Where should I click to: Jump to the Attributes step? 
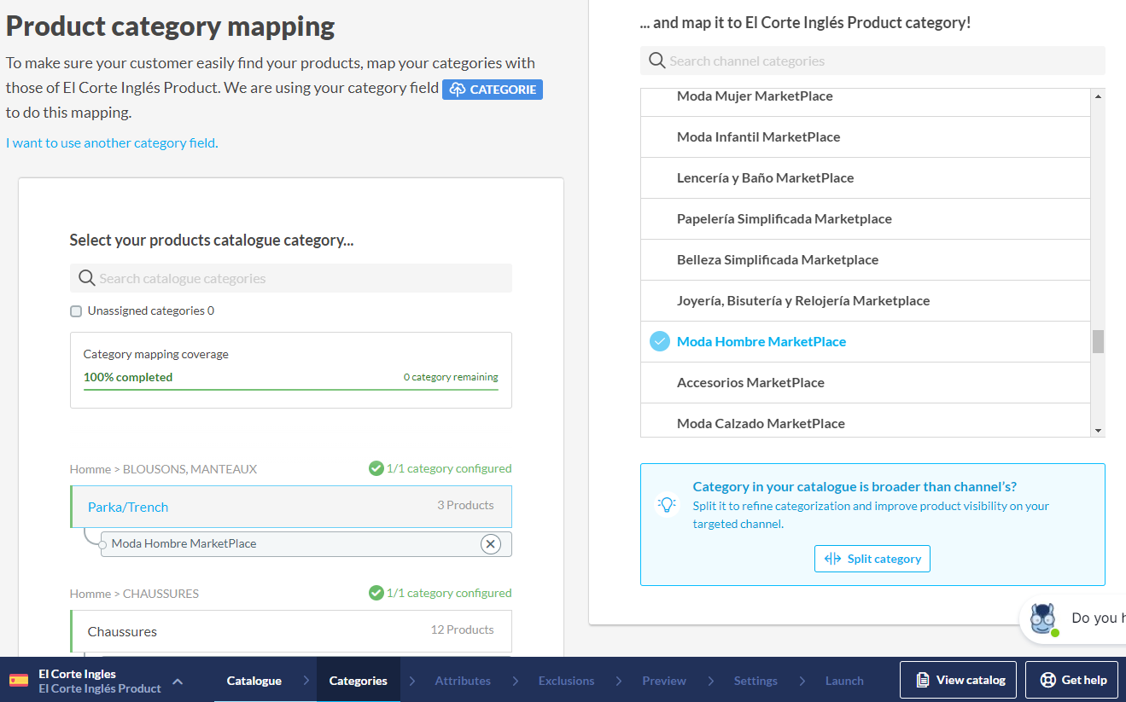point(463,681)
